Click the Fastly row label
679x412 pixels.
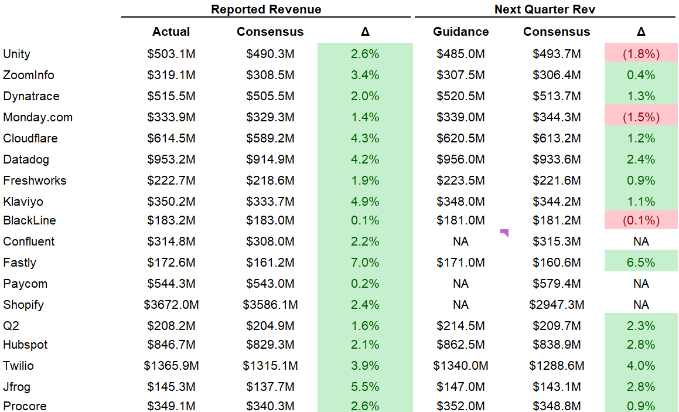[x=19, y=263]
